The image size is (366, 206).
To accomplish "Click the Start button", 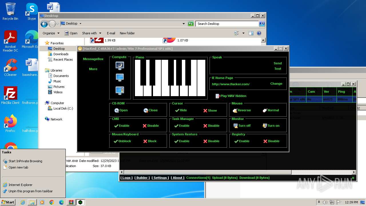I will (x=8, y=202).
